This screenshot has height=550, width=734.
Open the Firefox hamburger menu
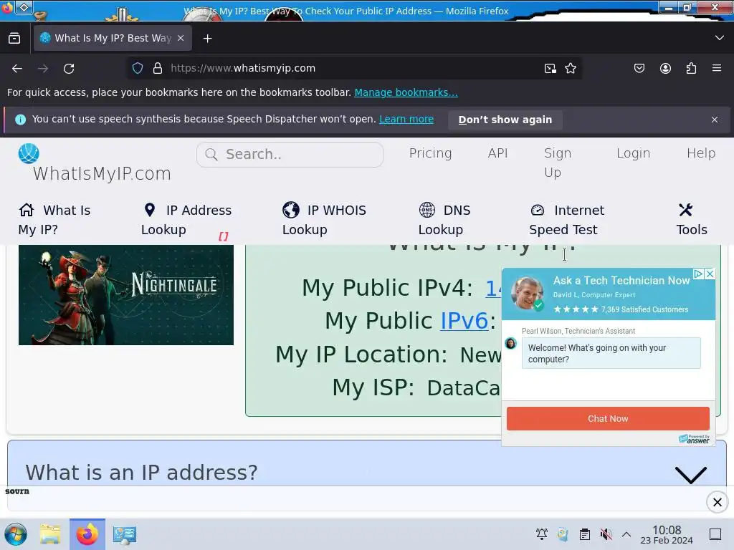click(717, 68)
